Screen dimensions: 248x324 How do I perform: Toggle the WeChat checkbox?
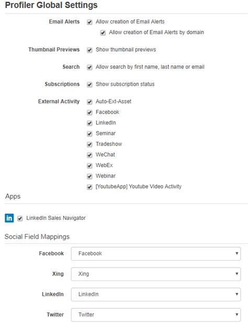pyautogui.click(x=89, y=155)
